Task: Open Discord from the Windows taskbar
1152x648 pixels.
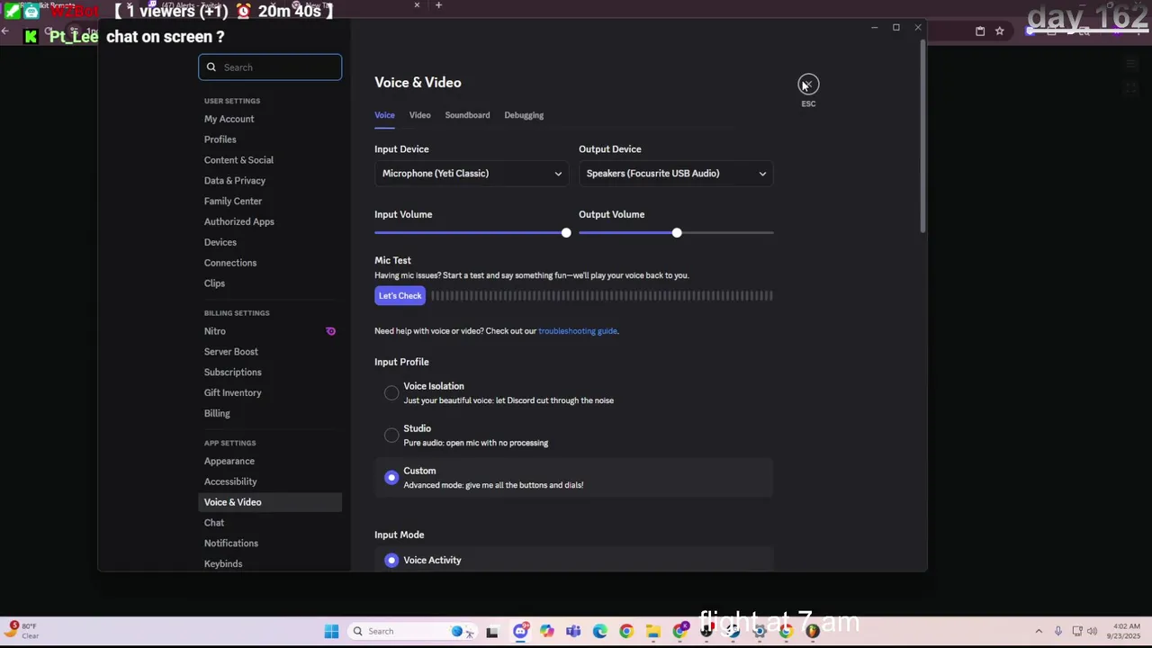Action: pyautogui.click(x=520, y=631)
